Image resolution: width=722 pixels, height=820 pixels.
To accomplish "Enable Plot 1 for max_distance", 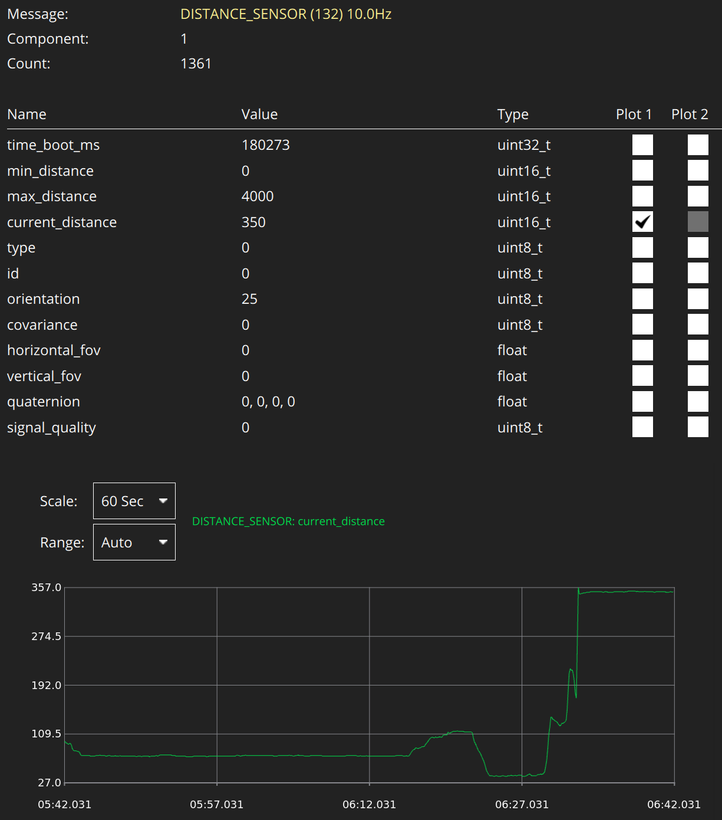I will [x=642, y=196].
